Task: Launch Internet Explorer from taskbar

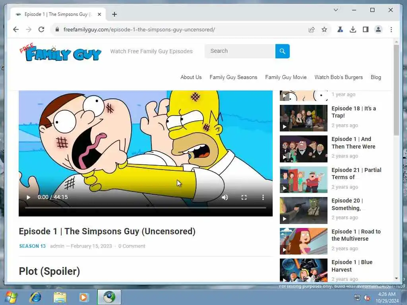Action: coord(35,297)
